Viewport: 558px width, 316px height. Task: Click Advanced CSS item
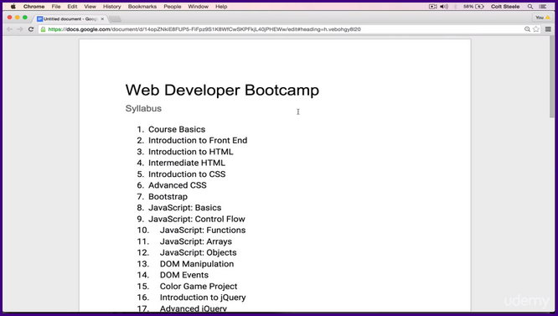(178, 185)
